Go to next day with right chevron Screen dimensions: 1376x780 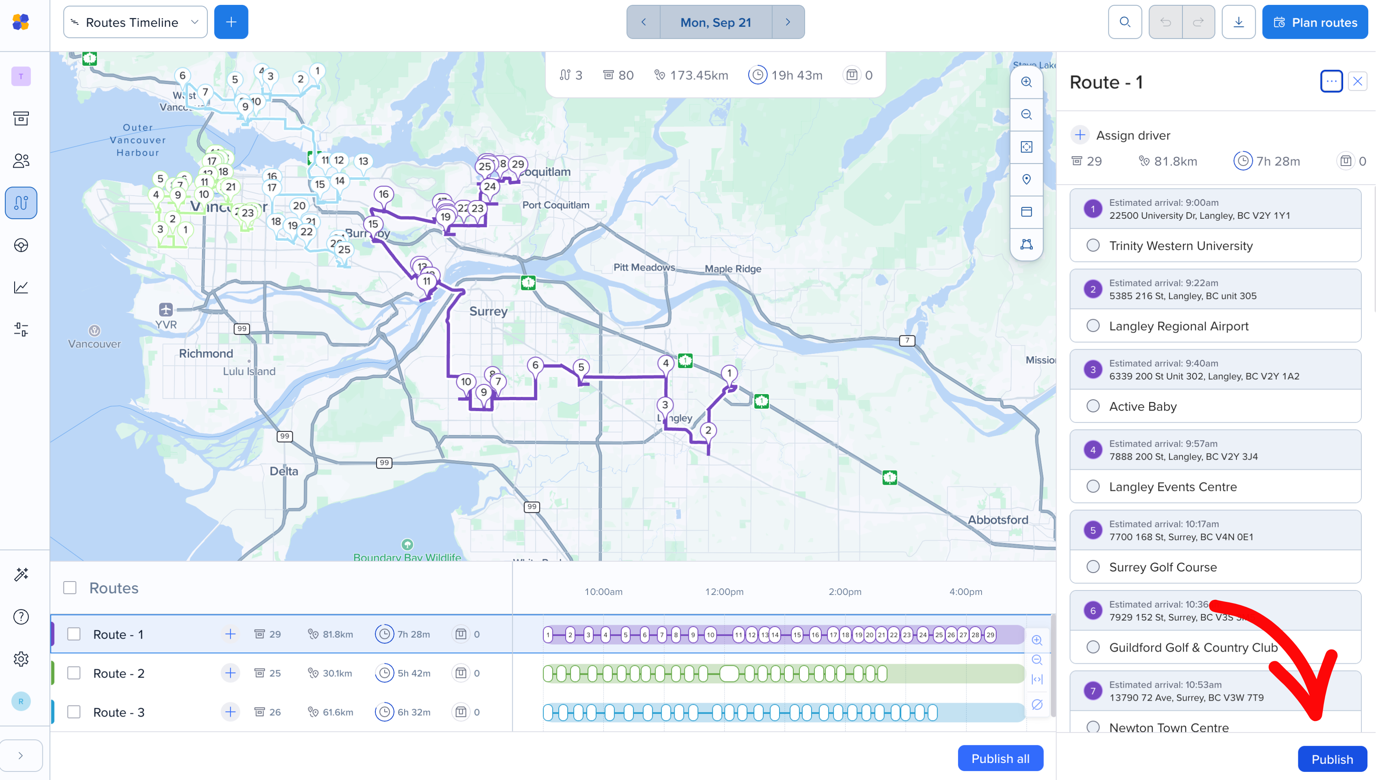point(787,22)
